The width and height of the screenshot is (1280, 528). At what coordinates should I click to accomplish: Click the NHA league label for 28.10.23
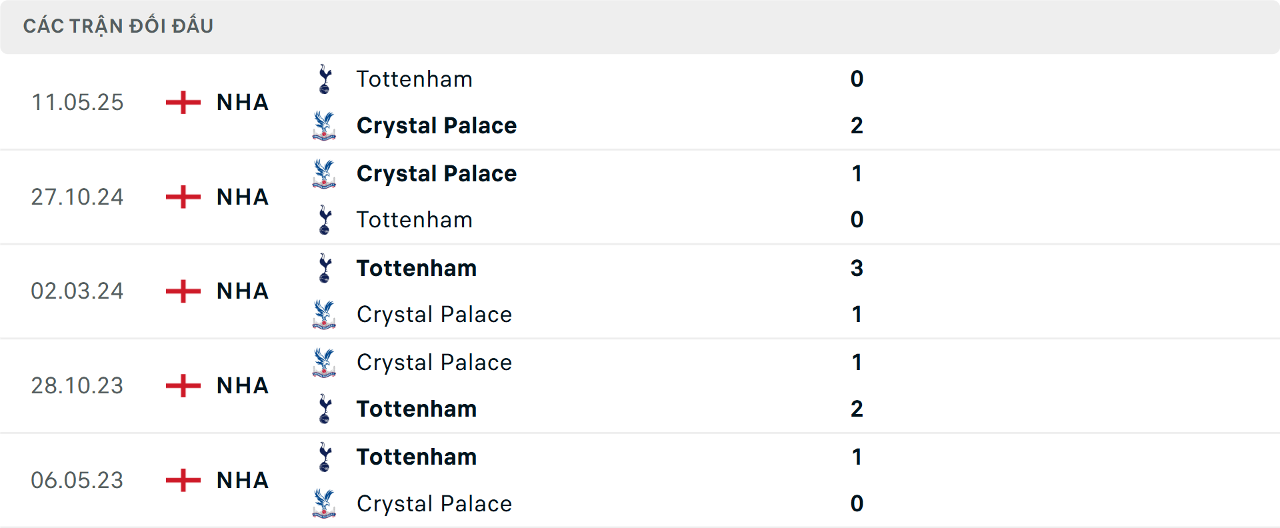point(241,385)
